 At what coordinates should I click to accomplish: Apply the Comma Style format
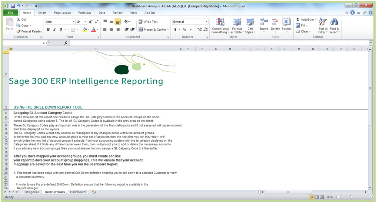click(191, 30)
